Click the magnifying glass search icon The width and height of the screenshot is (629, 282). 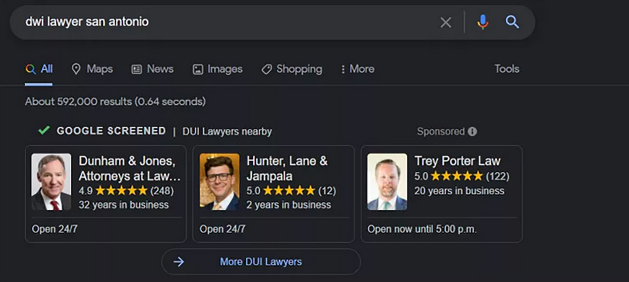pos(512,23)
